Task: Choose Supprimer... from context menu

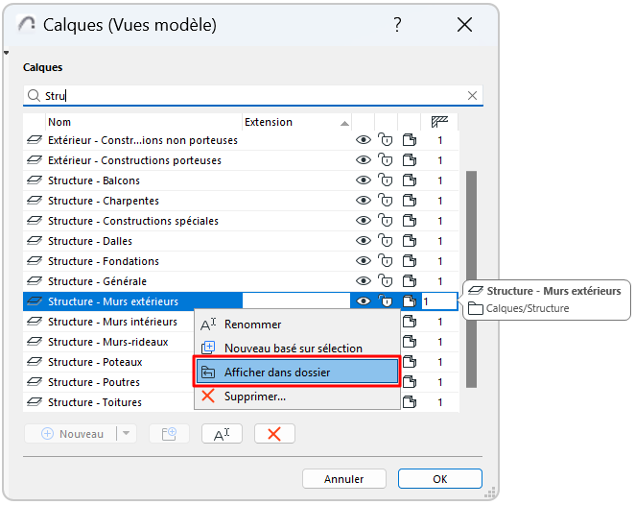Action: click(x=297, y=396)
